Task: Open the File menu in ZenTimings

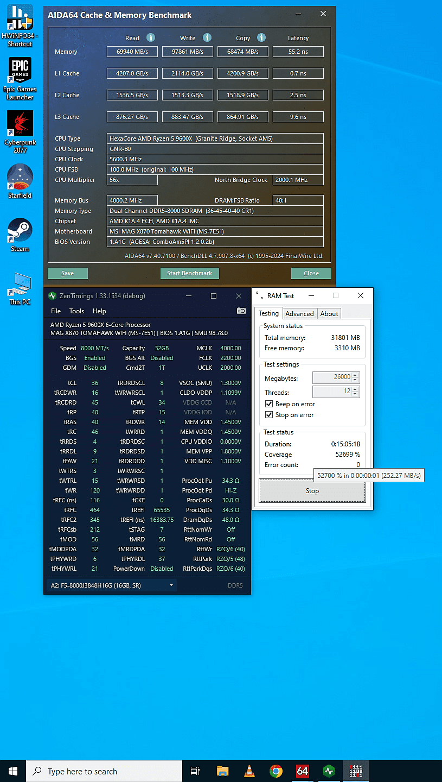Action: [56, 311]
